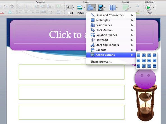The width and height of the screenshot is (166, 124).
Task: Click the shape Fill paint bucket icon
Action: tap(138, 6)
